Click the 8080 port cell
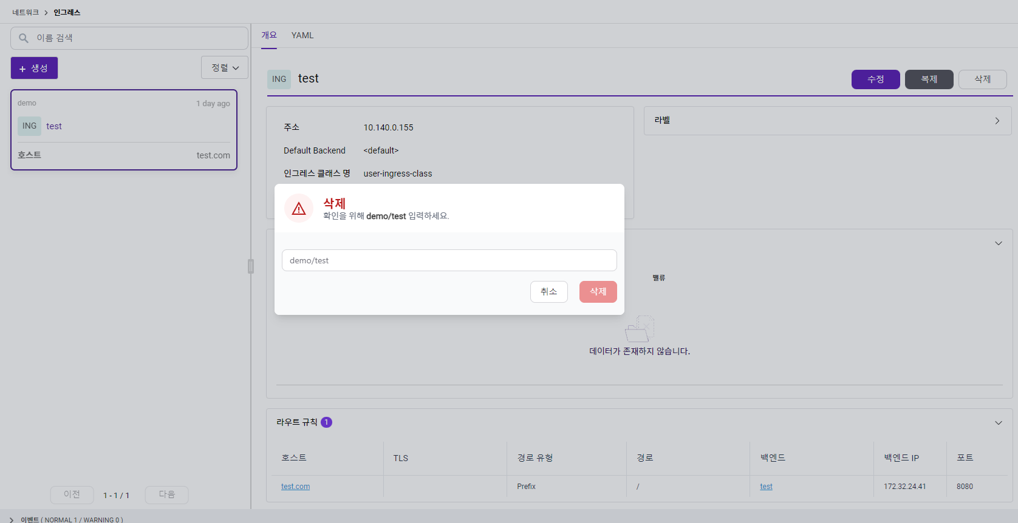Screen dimensions: 1018x523 coord(965,487)
